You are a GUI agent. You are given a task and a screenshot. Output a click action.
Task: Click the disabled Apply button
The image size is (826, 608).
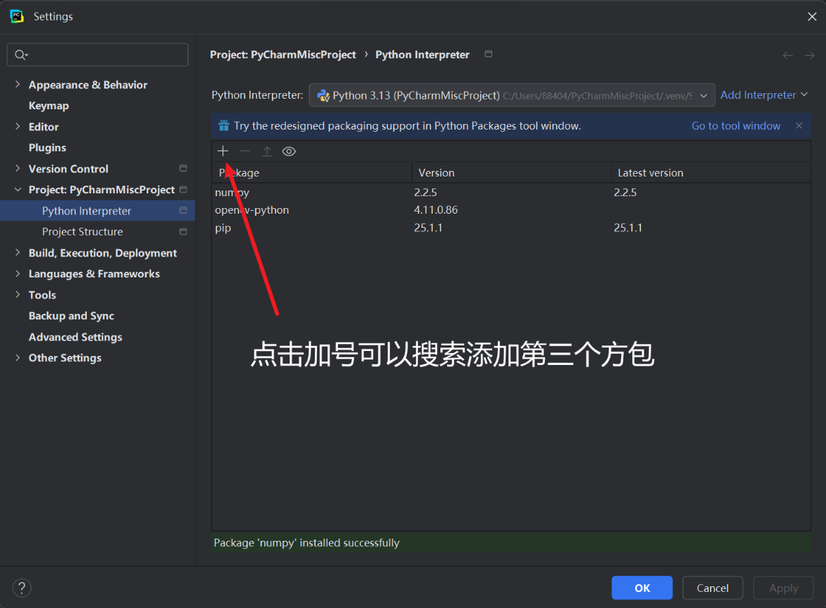point(783,588)
